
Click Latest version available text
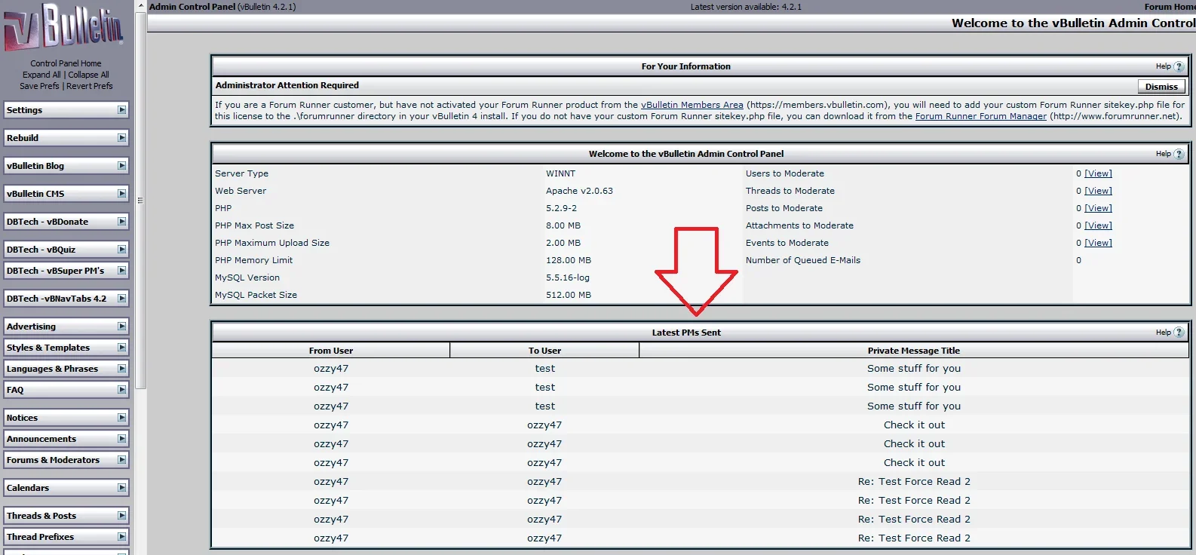pos(746,7)
